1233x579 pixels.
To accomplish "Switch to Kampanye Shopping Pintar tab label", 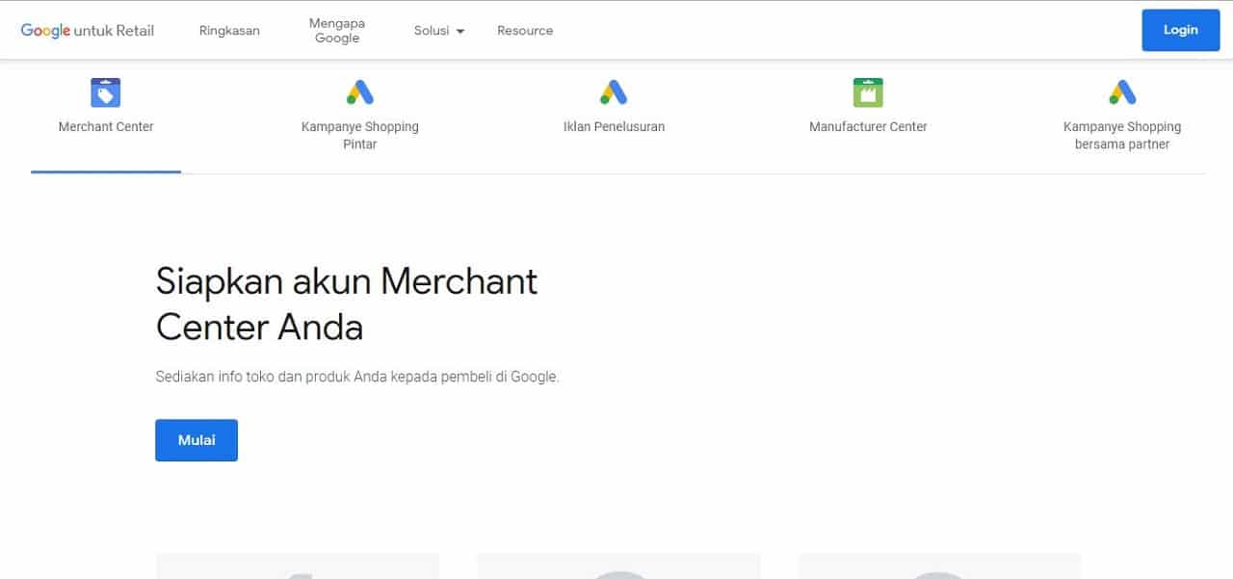I will click(359, 136).
